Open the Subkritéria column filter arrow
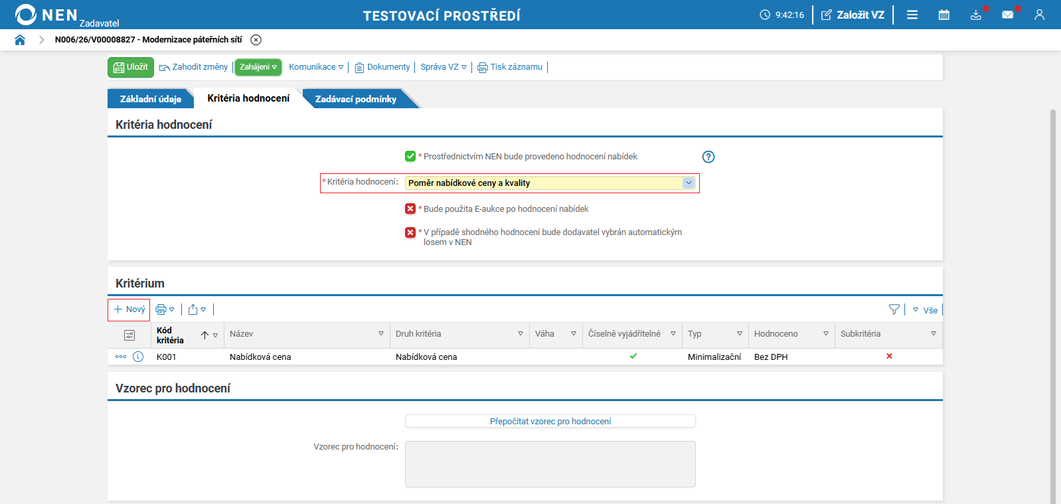 934,334
